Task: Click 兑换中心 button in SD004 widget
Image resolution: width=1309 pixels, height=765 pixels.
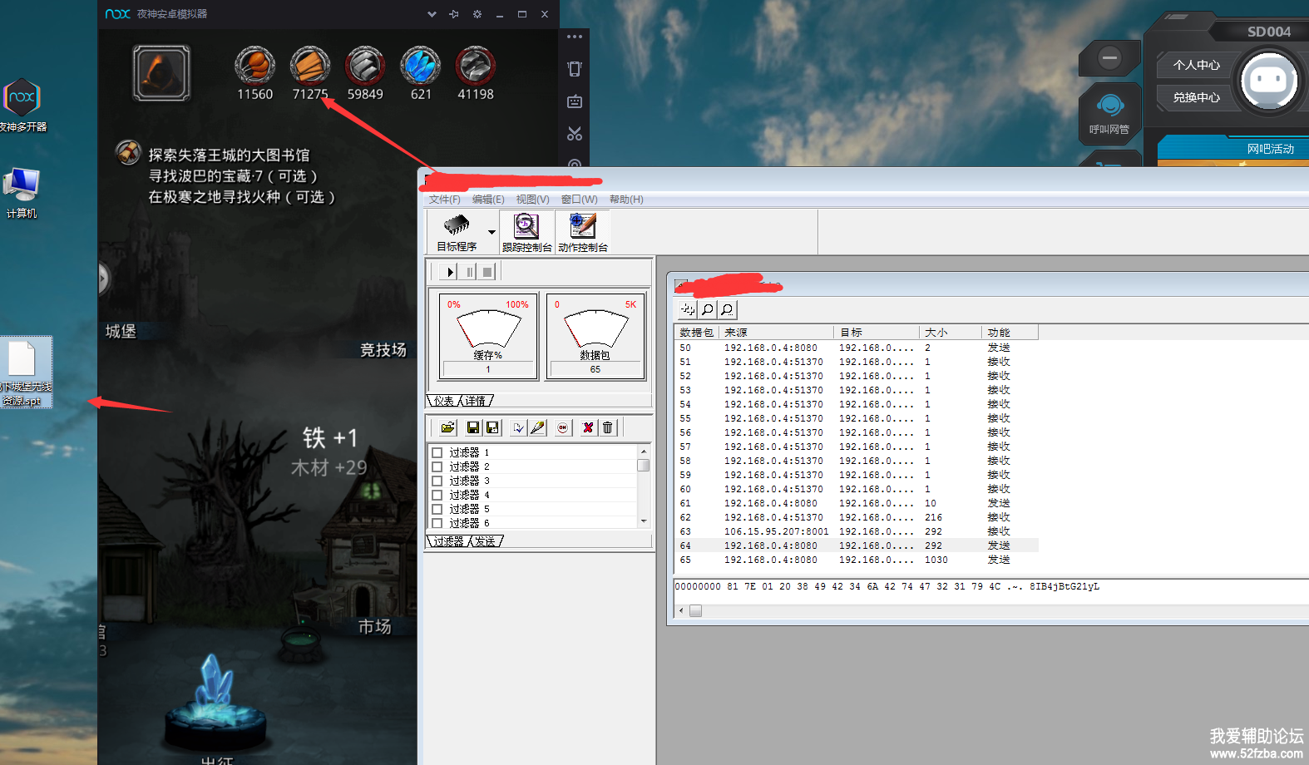Action: (x=1196, y=97)
